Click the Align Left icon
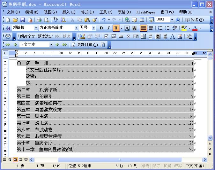This screenshot has width=215, height=170. (144, 28)
